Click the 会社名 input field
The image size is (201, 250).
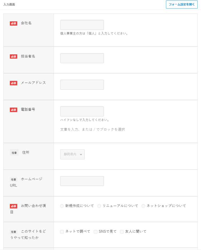82,25
